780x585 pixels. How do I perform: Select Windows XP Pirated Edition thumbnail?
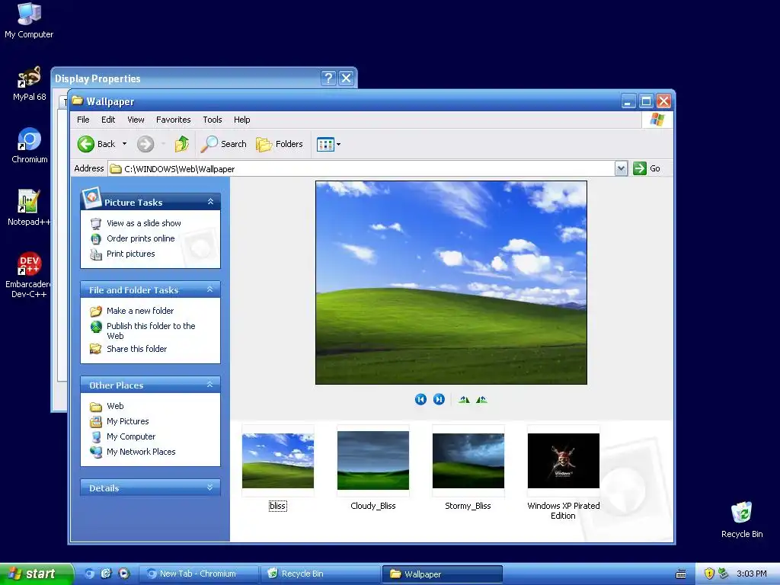pos(564,461)
